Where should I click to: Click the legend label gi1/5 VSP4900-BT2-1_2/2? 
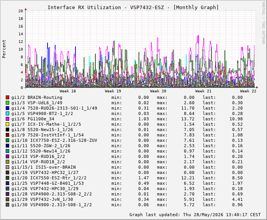tap(42, 114)
